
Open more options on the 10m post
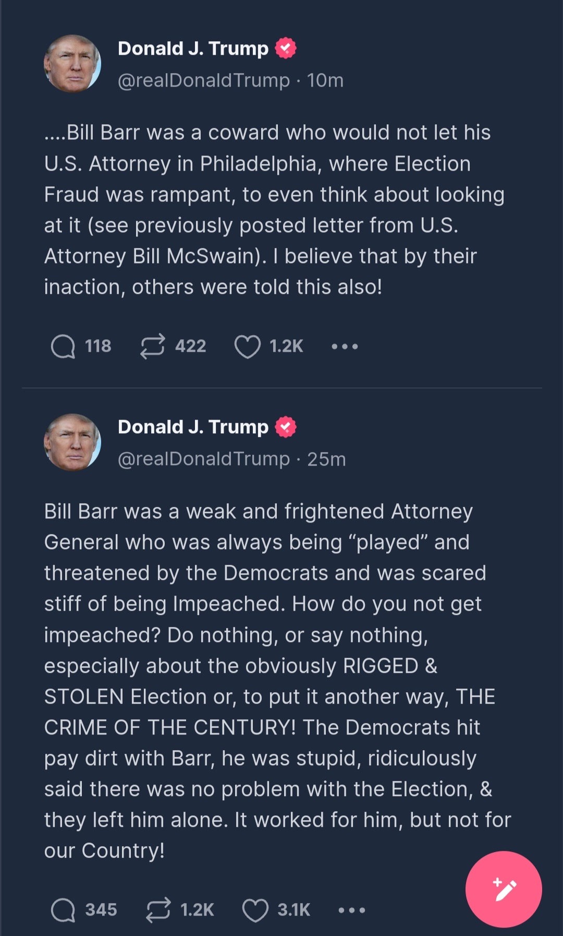(345, 347)
